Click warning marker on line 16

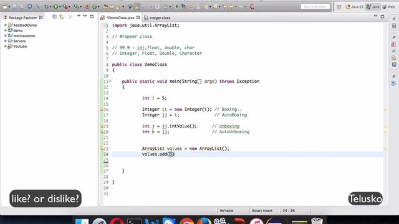[x=101, y=110]
